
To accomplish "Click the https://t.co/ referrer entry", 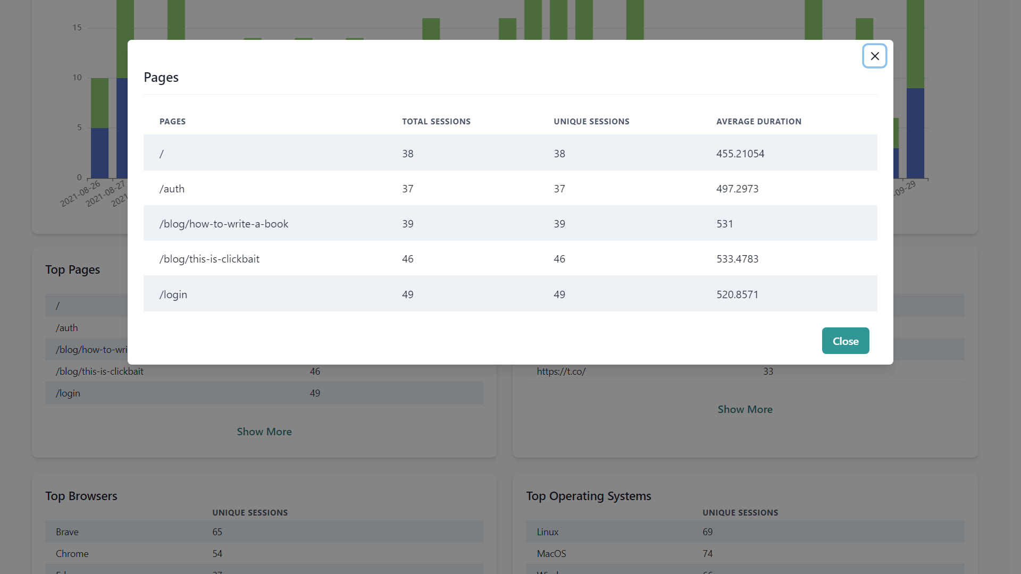I will [561, 372].
